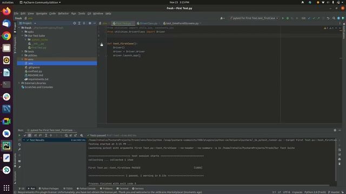Start debugging with the bug icon

(288, 18)
